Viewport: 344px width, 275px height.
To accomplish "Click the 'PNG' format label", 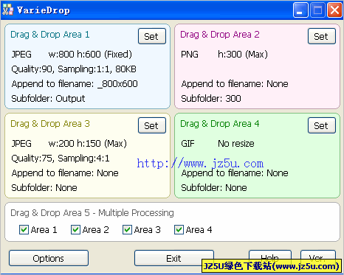I will [x=190, y=55].
